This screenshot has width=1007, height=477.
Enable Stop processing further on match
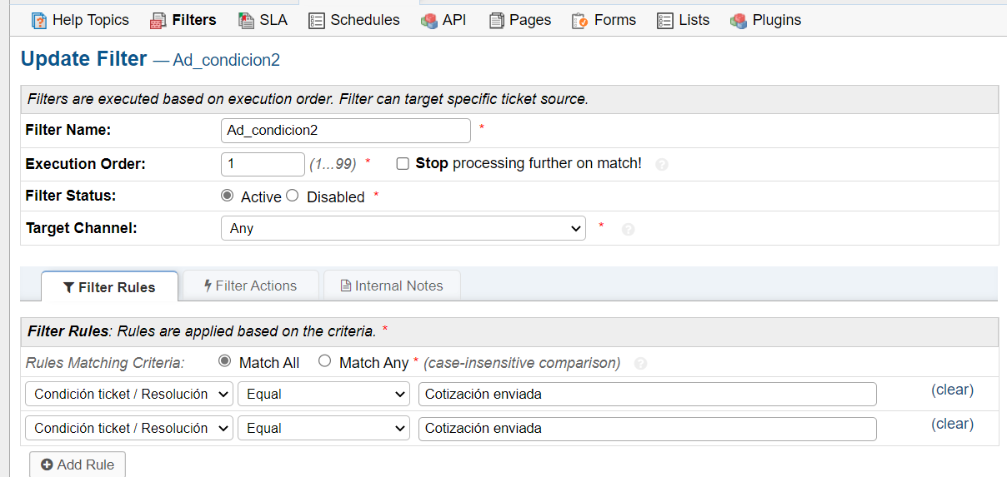coord(403,164)
